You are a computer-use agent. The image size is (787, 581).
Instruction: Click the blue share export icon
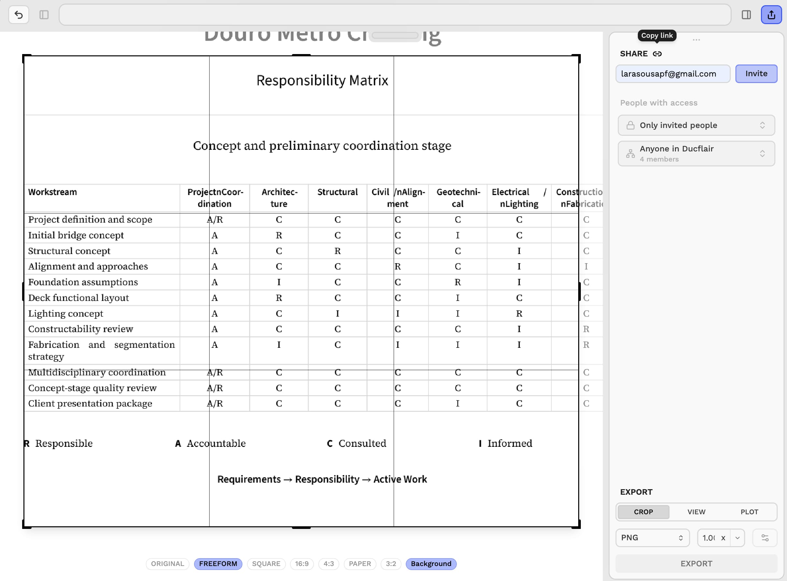coord(771,15)
